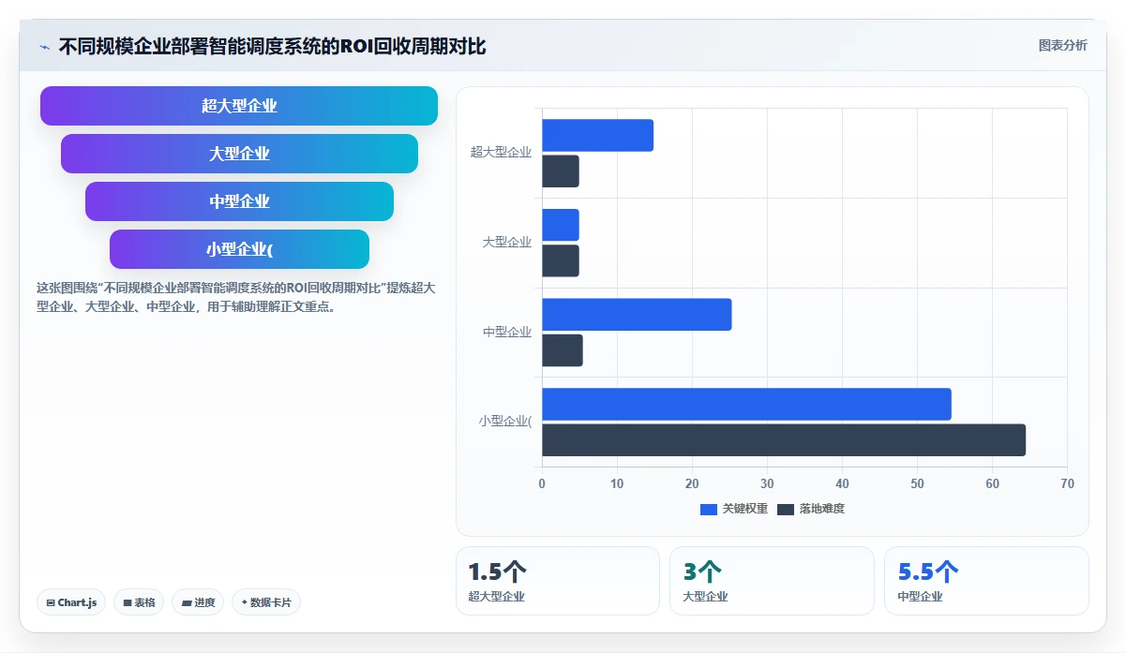Click the dark 超大型企业 chart bar

pyautogui.click(x=561, y=171)
